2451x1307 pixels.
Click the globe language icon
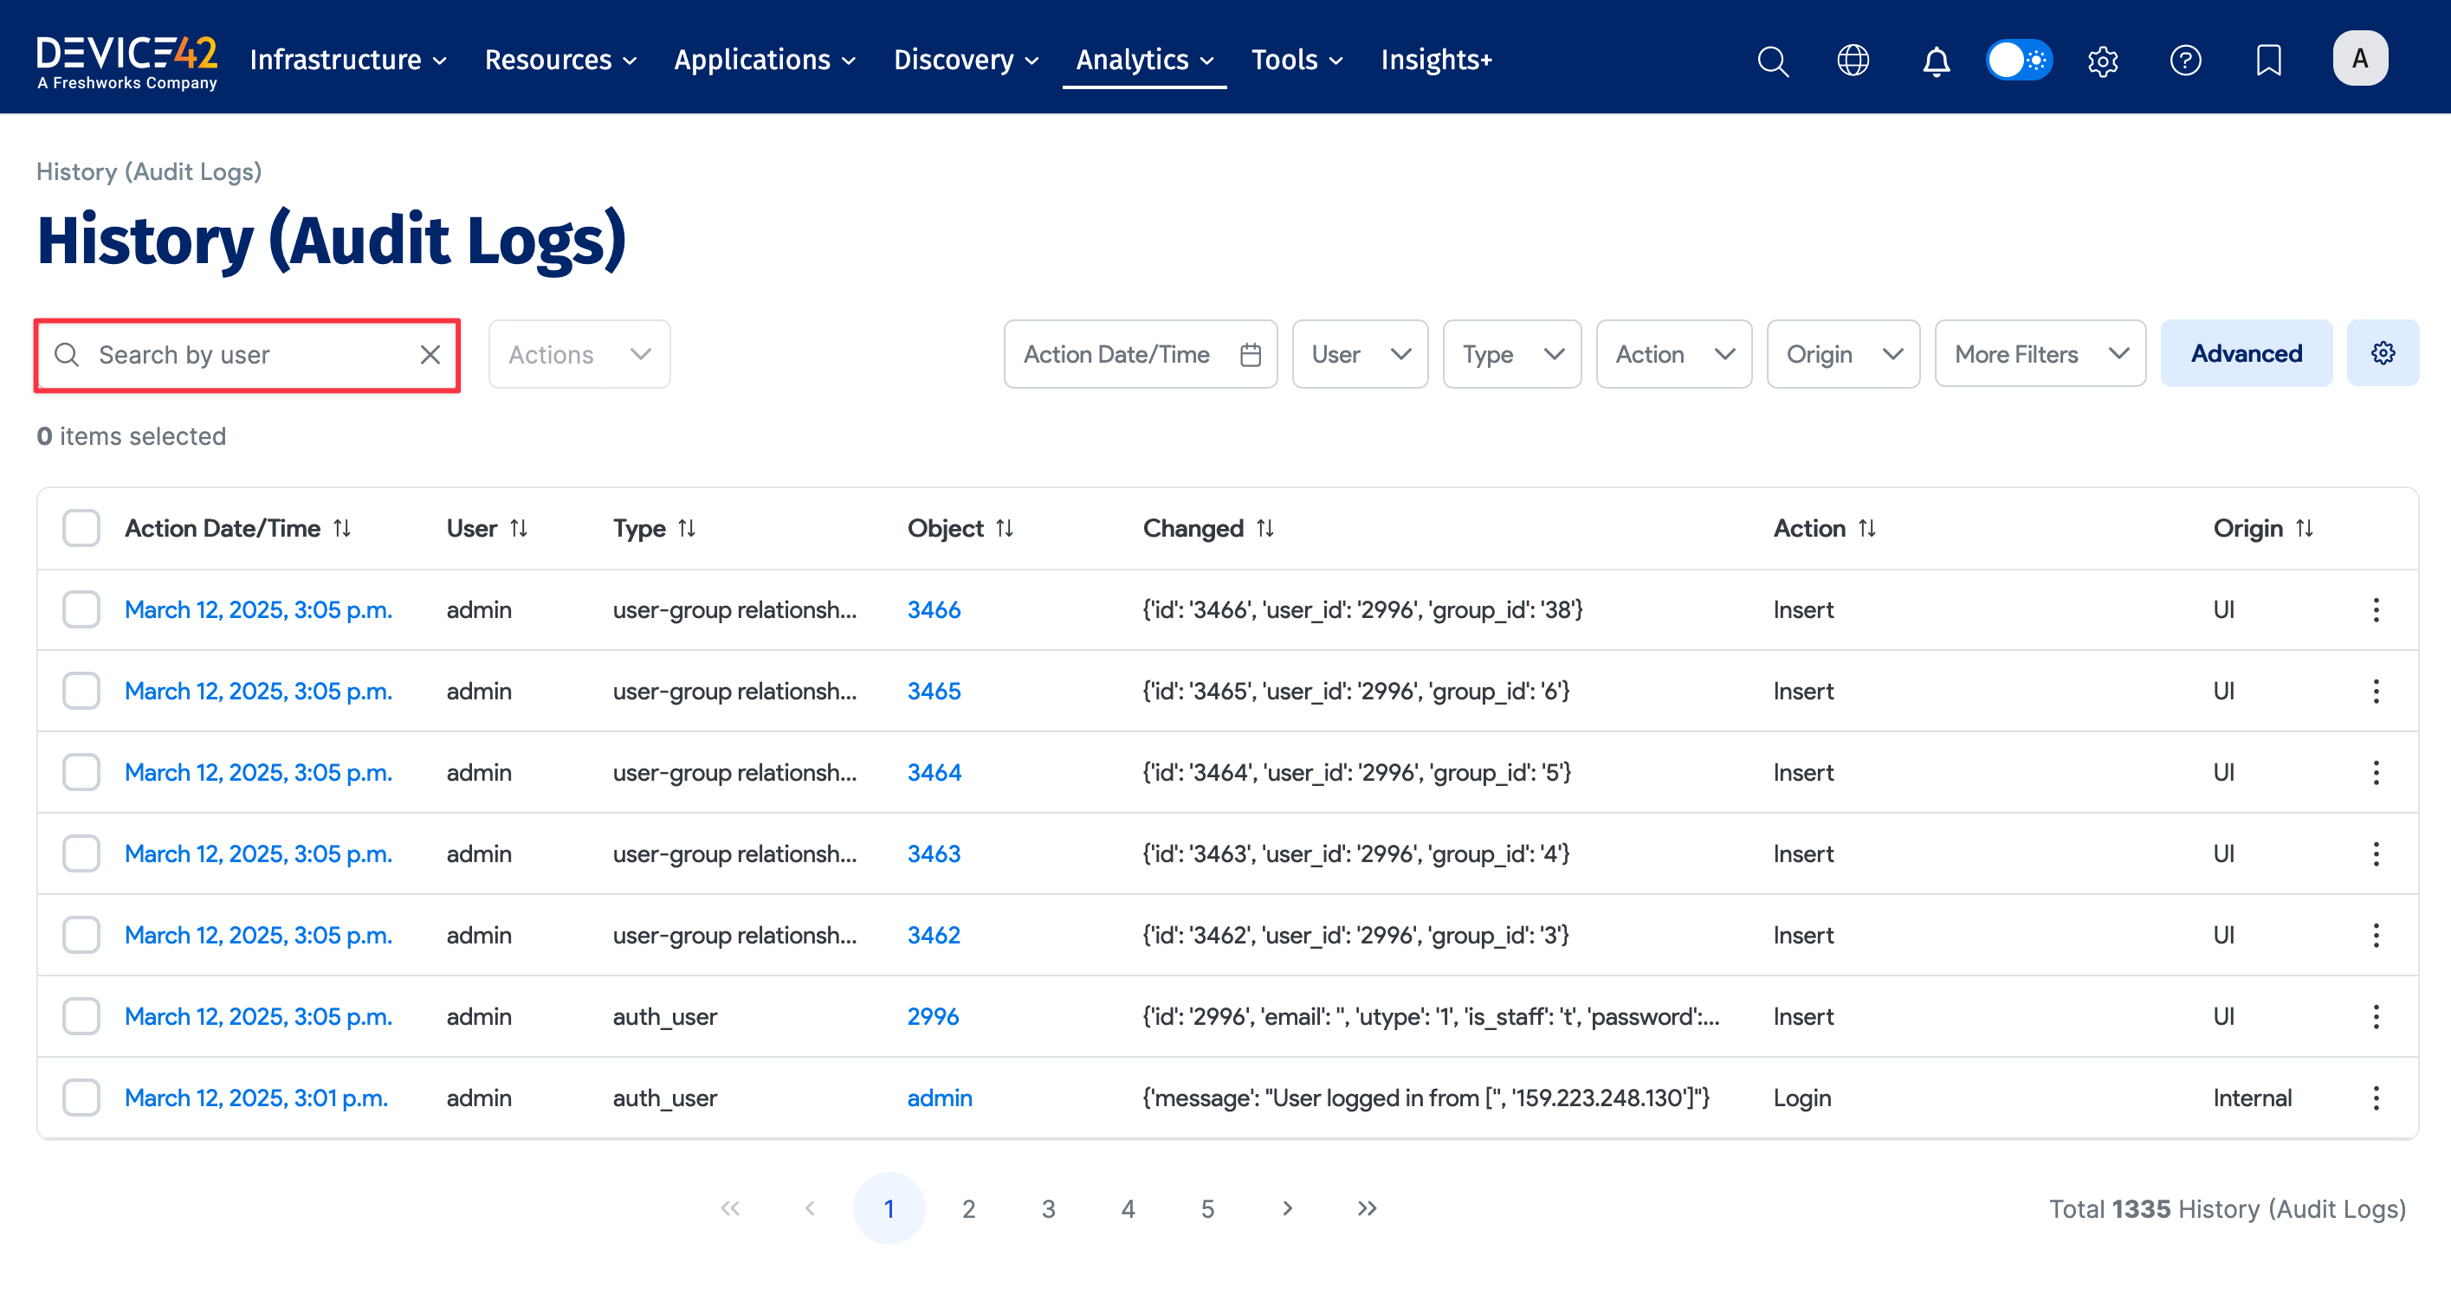click(1853, 61)
